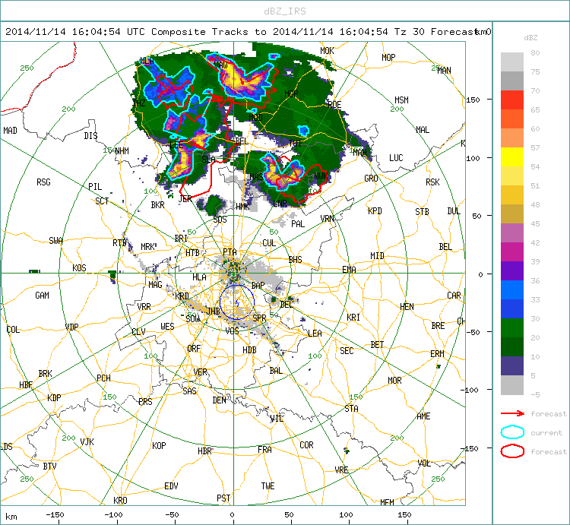Click the MOR station label
This screenshot has width=570, height=525.
[x=394, y=380]
